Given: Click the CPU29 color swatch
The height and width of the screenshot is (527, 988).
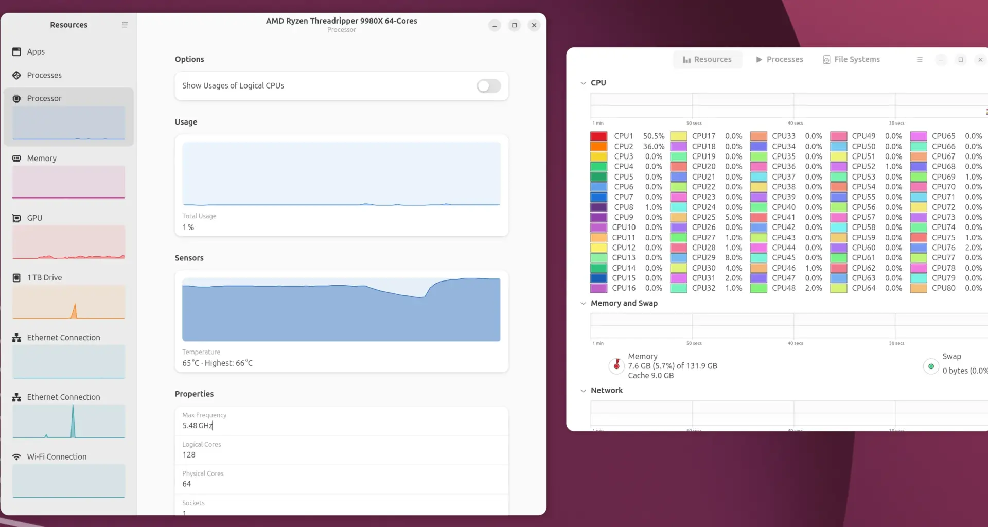Looking at the screenshot, I should click(679, 258).
